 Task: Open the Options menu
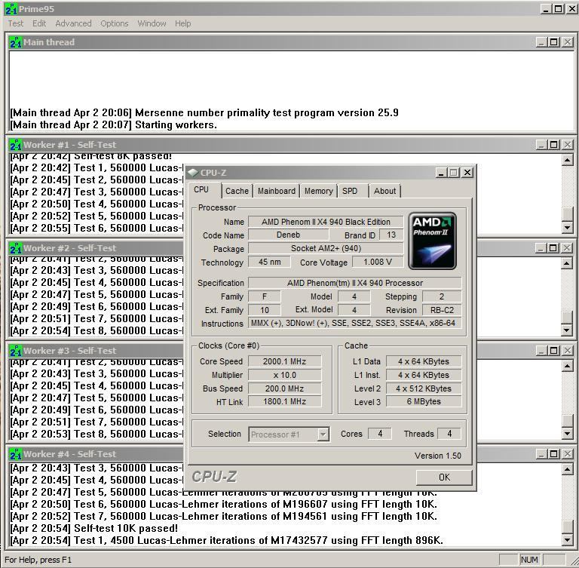tap(114, 23)
